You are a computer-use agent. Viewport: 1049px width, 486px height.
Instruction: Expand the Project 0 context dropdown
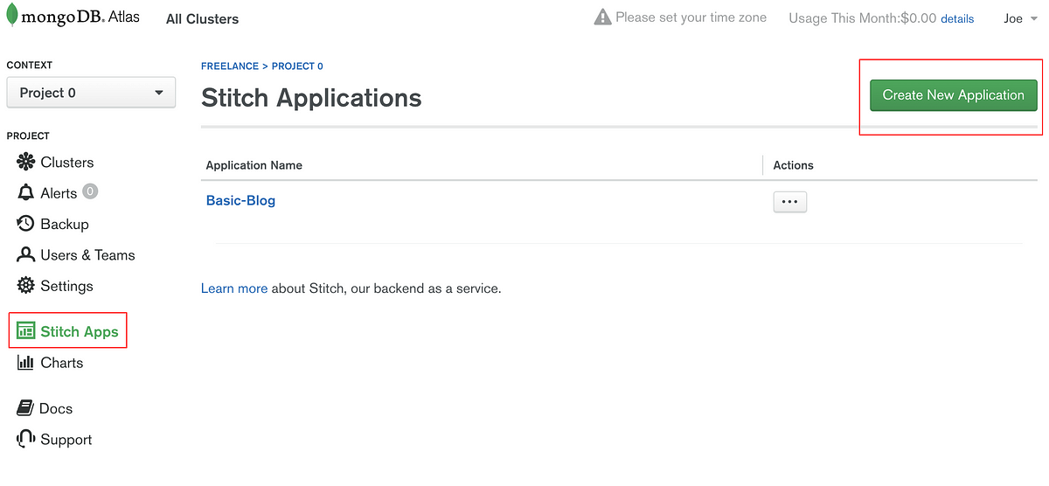[91, 93]
